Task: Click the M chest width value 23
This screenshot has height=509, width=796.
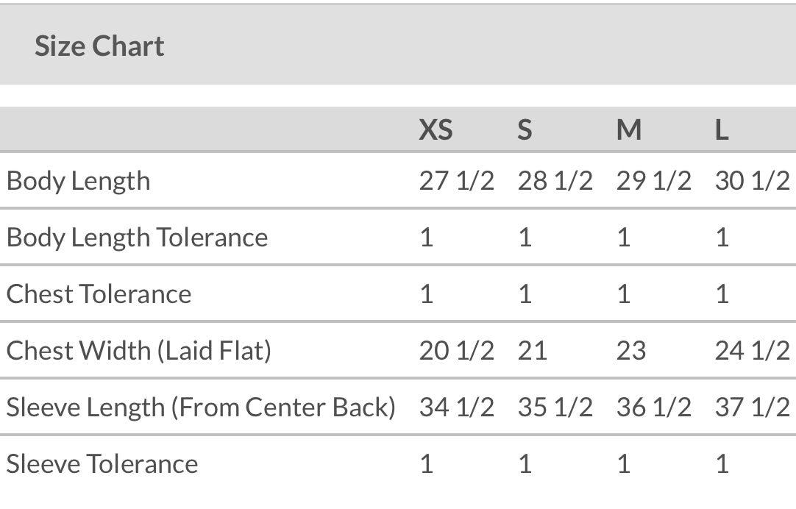Action: click(x=631, y=351)
